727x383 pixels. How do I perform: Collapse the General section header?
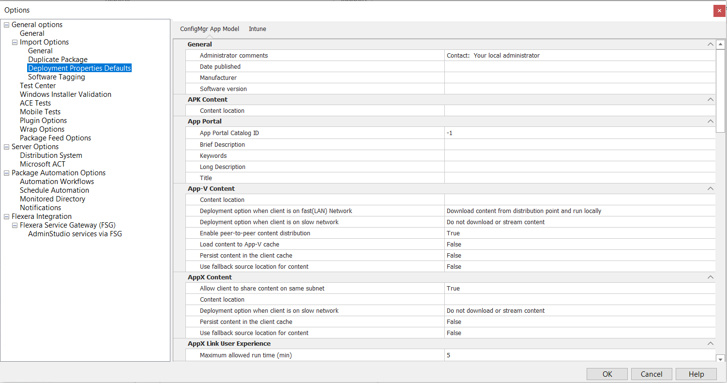click(710, 44)
